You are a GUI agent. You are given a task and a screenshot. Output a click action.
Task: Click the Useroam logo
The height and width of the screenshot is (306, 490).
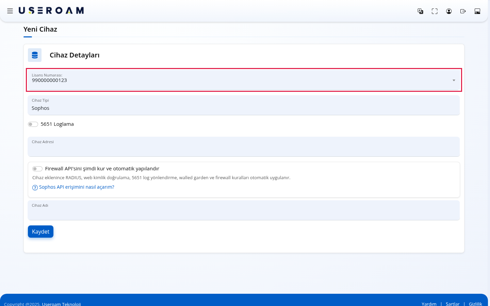point(51,11)
